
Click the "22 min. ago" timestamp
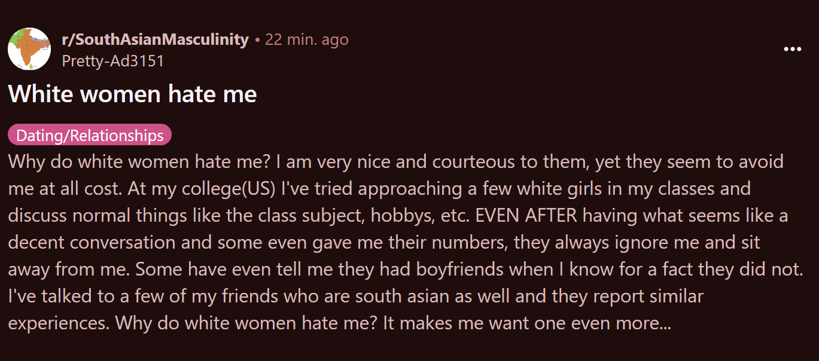point(306,39)
